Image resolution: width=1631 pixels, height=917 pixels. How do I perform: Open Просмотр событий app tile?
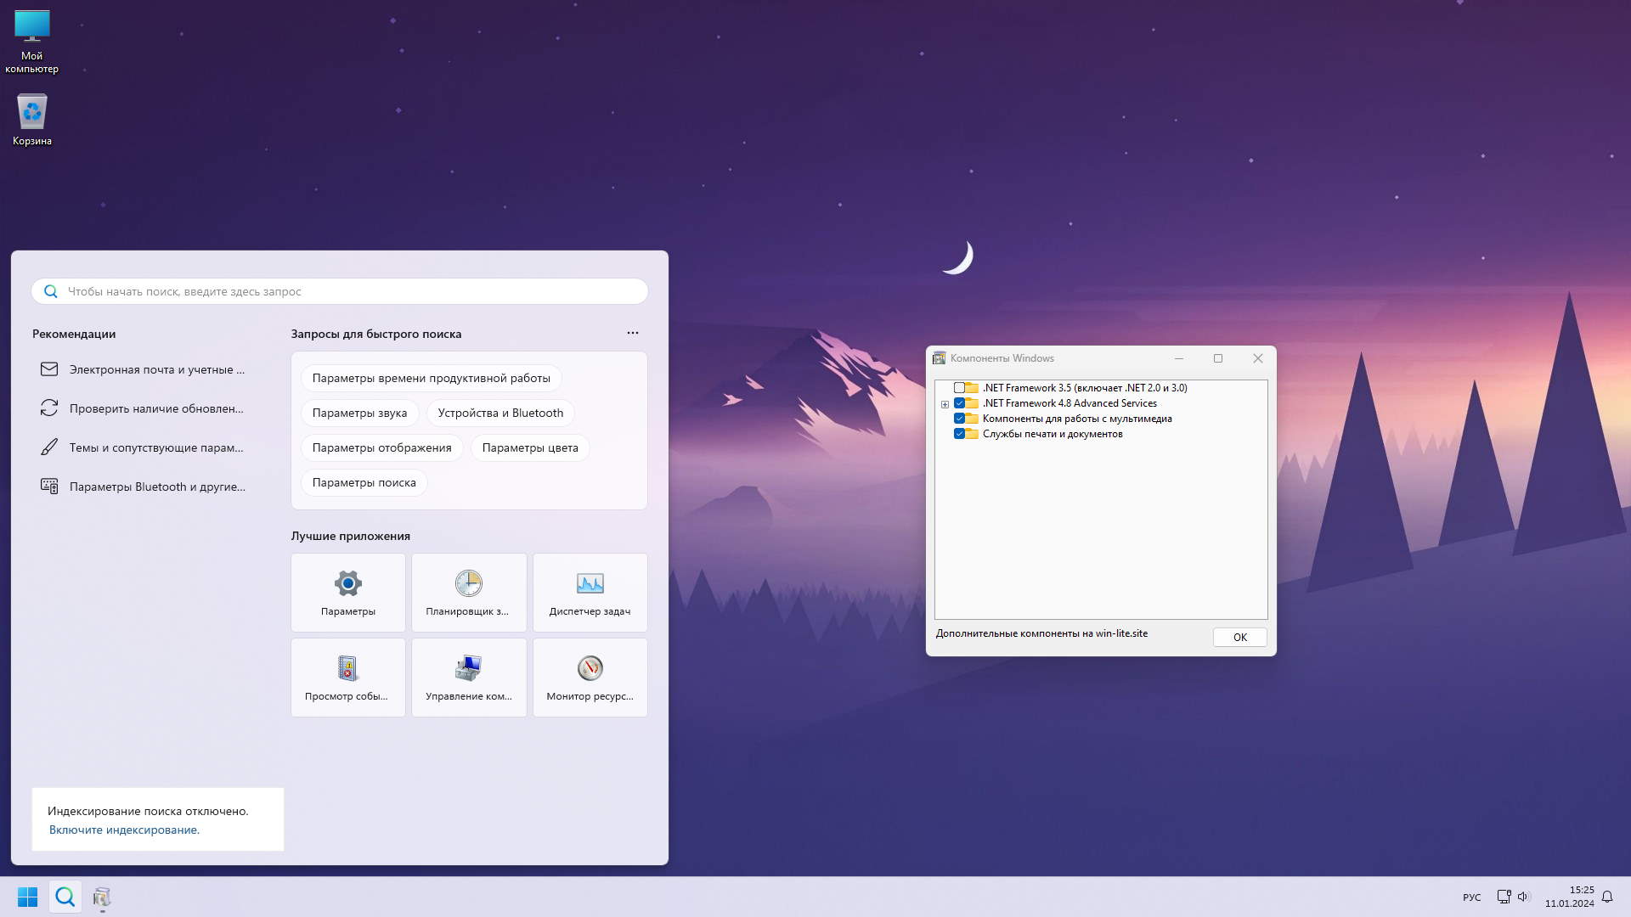point(348,677)
